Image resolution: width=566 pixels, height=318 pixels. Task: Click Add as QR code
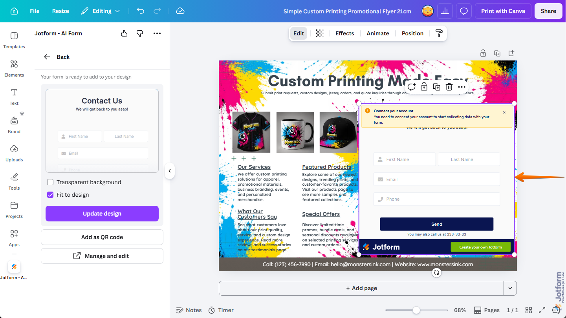pyautogui.click(x=102, y=237)
